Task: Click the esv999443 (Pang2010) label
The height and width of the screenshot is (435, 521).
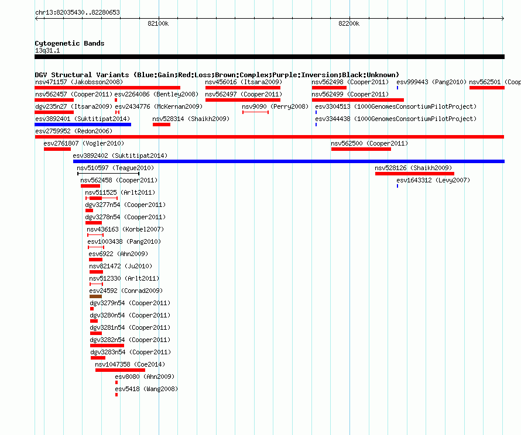Action: 431,82
